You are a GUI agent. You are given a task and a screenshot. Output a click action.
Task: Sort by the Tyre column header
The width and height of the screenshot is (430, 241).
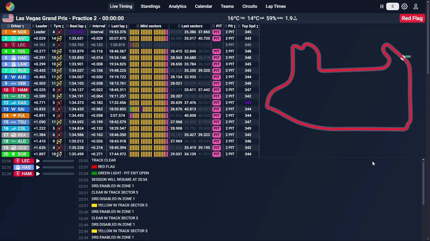point(57,26)
